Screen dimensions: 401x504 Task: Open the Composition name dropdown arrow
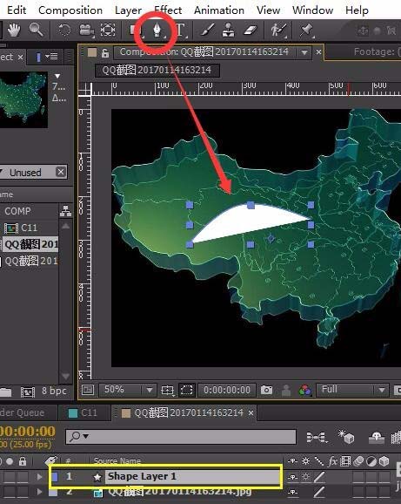click(x=304, y=52)
